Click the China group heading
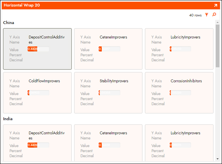222x164 pixels. pos(9,23)
